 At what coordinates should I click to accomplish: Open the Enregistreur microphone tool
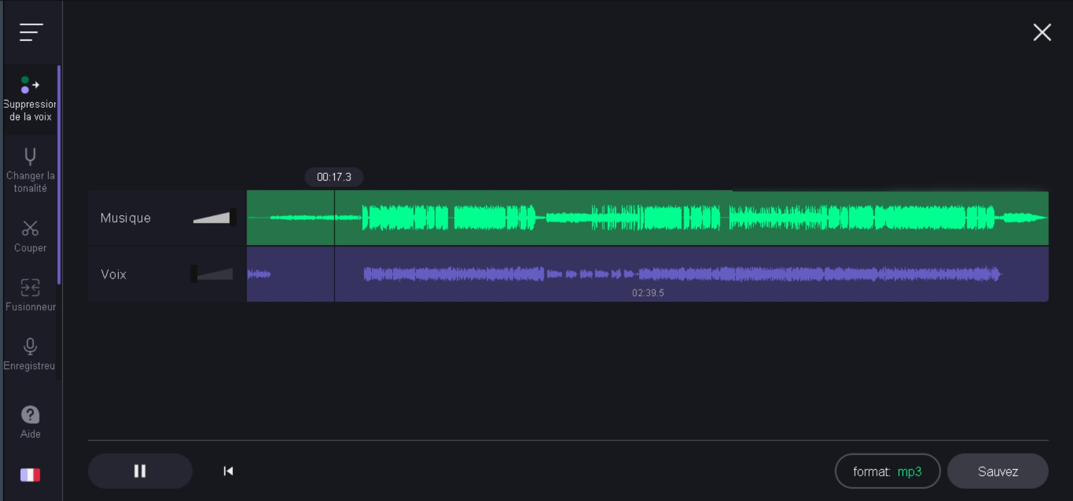[x=30, y=355]
